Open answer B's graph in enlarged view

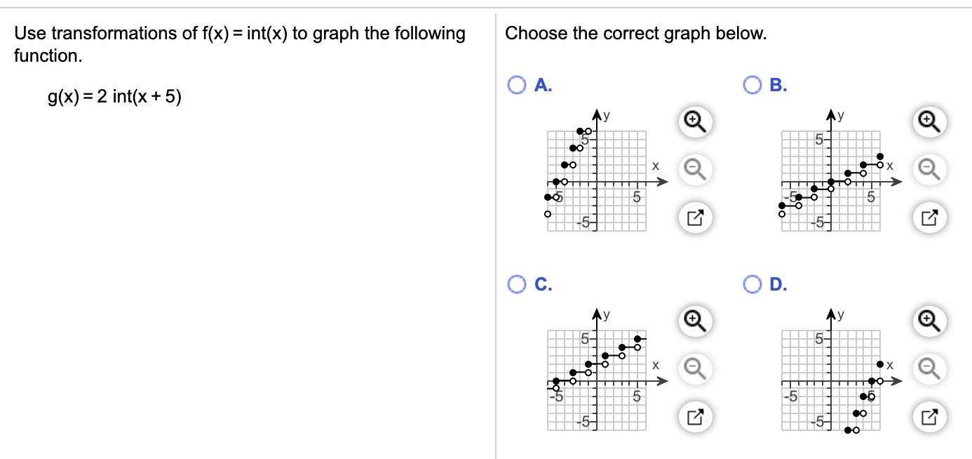(929, 217)
